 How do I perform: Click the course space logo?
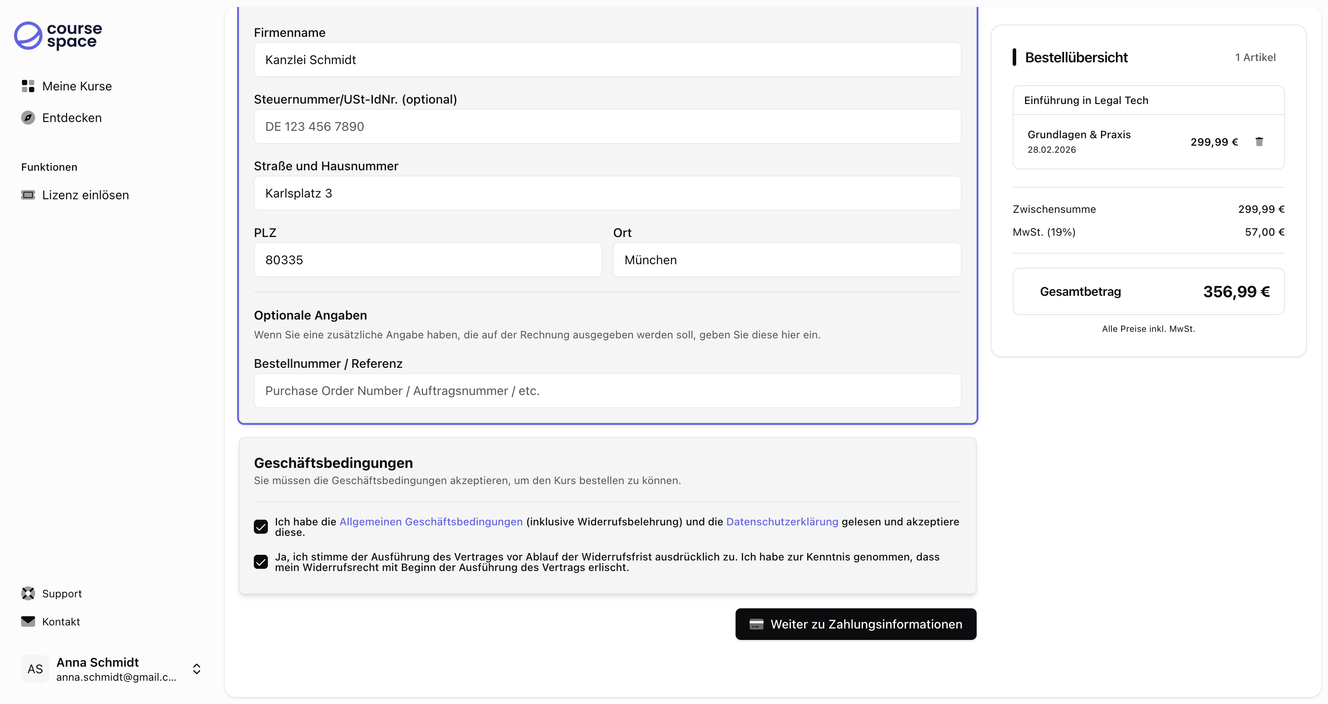pos(58,36)
